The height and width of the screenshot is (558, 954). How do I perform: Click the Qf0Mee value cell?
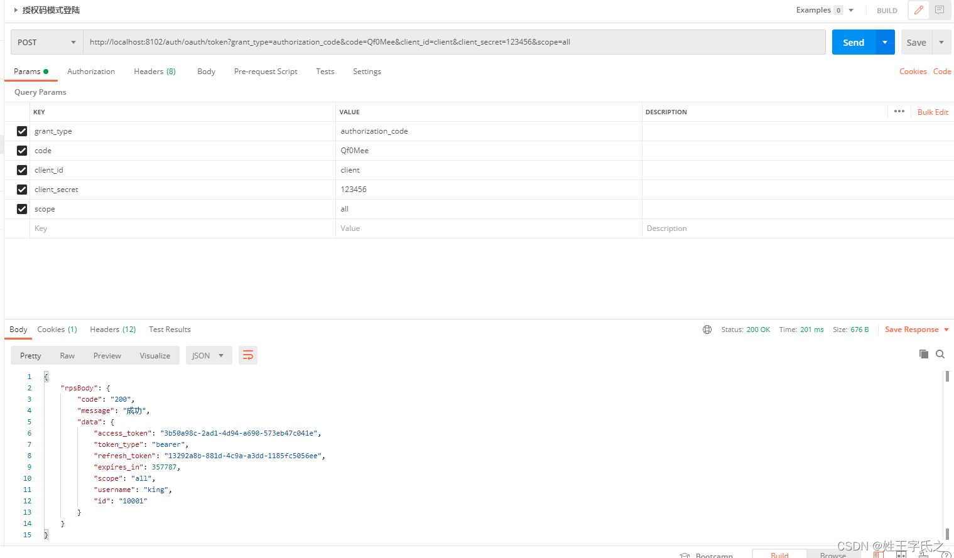(489, 151)
